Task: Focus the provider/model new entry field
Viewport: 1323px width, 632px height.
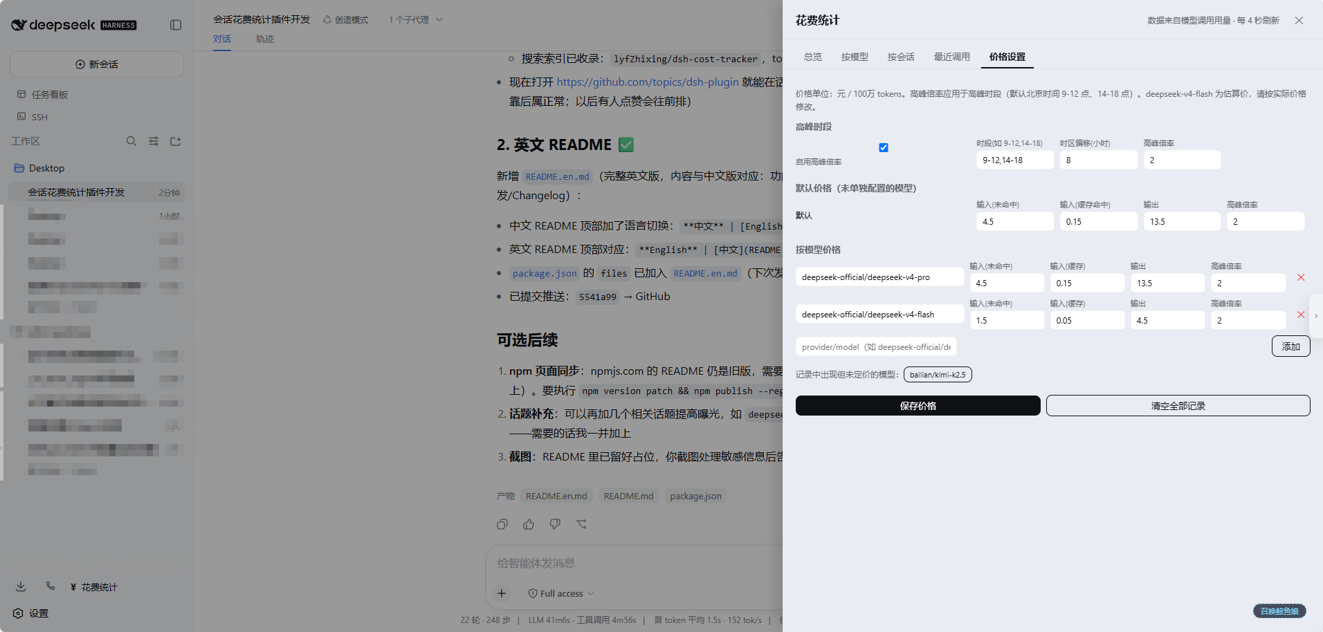Action: [x=876, y=346]
